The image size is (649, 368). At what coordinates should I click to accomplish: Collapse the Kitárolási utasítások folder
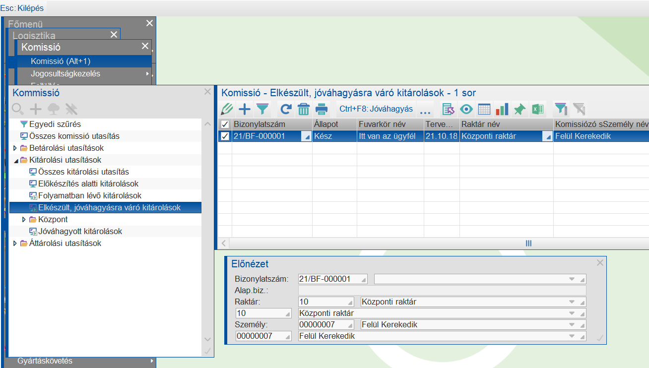coord(15,160)
